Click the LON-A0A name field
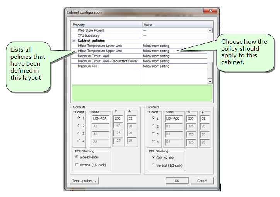This screenshot has width=280, height=197. point(100,118)
